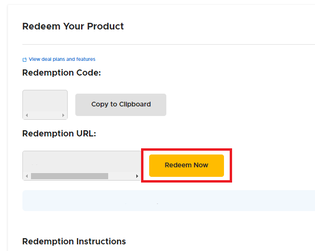Click the Redemption URL horizontal scrollbar thumb

tap(70, 176)
